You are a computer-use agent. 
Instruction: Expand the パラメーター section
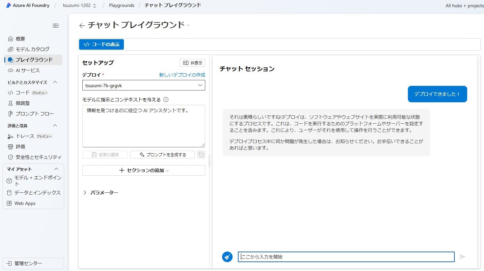tap(101, 193)
